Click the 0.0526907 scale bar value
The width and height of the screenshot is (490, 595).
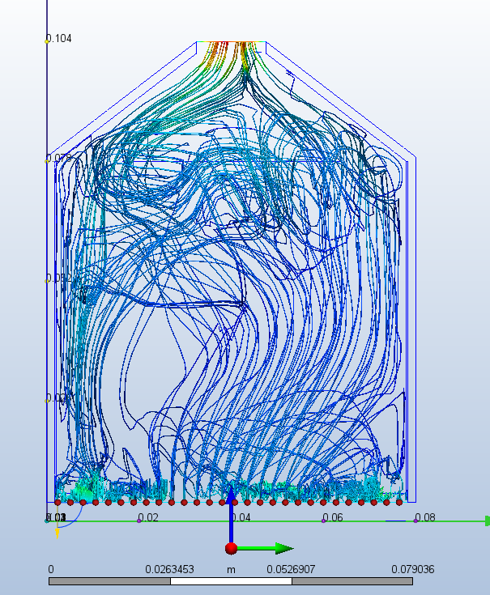[292, 569]
